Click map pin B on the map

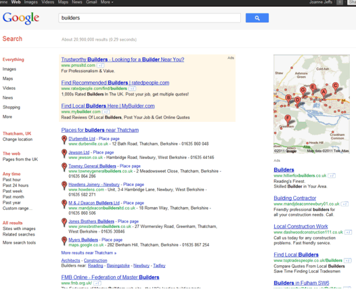(288, 99)
